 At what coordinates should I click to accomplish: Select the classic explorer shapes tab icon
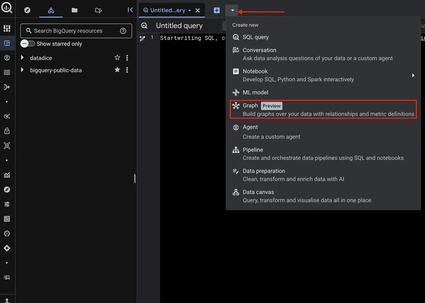pos(51,10)
